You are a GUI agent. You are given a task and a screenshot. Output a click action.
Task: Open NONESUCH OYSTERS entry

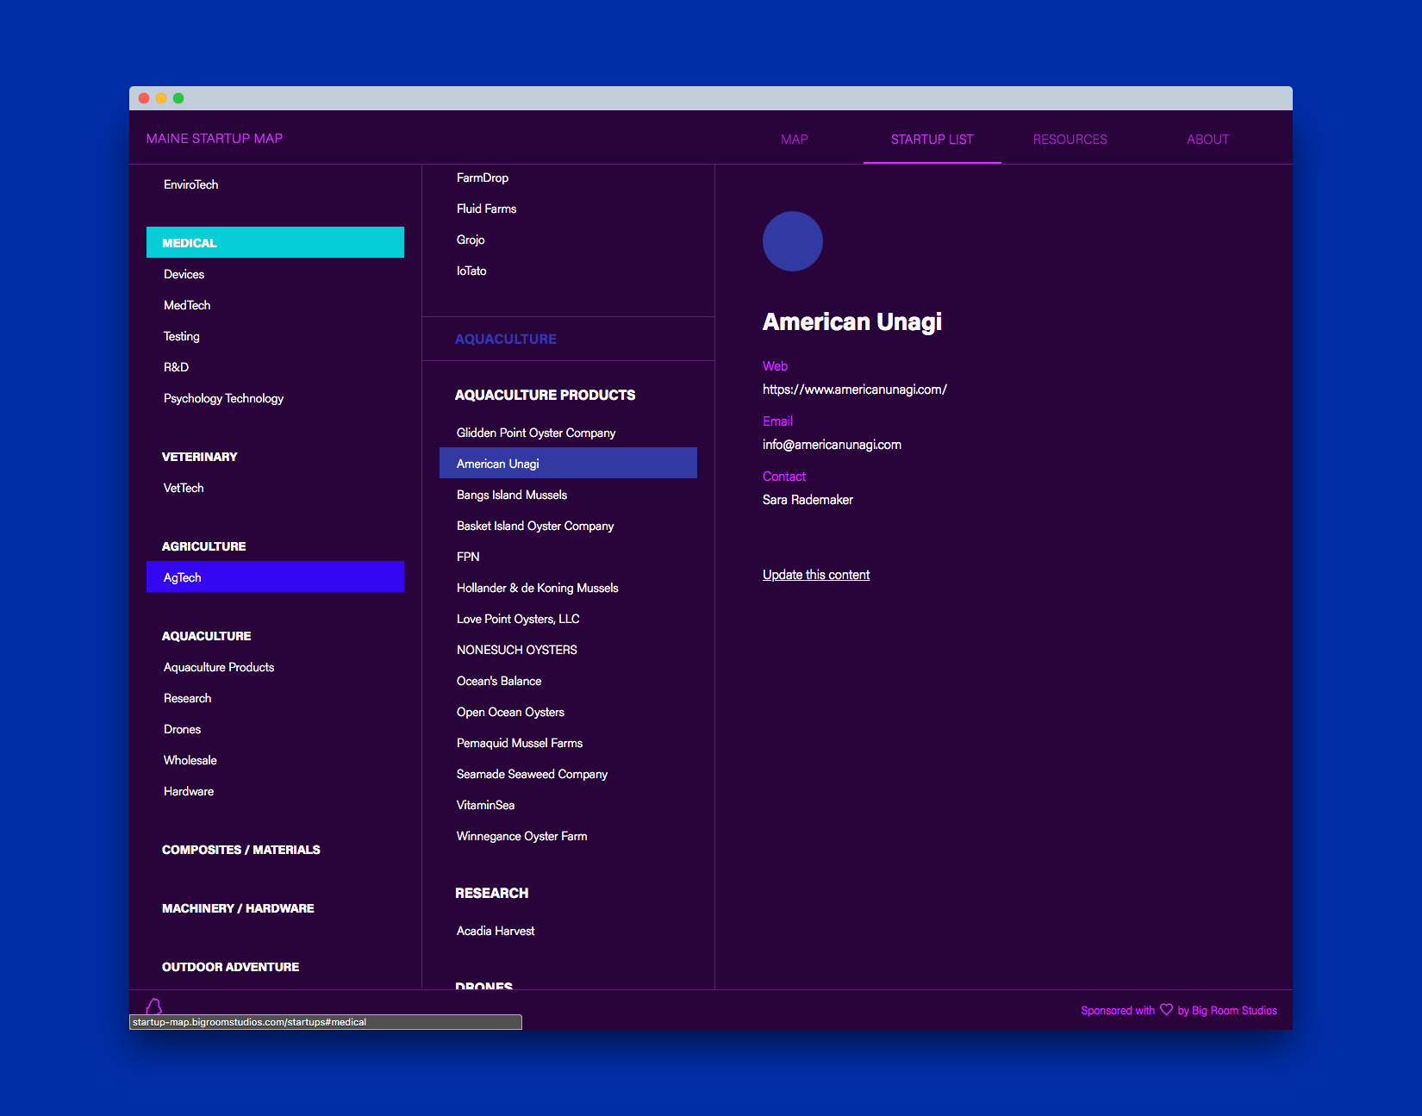click(x=517, y=650)
